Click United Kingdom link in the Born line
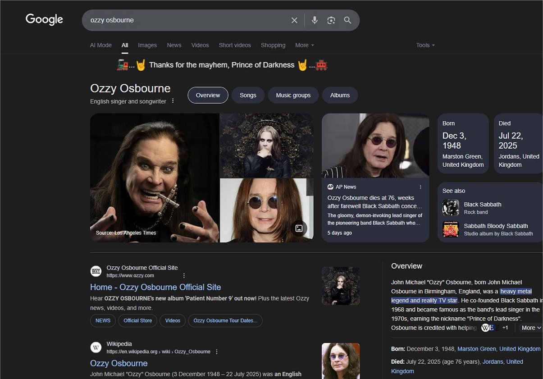This screenshot has width=543, height=379. coord(520,349)
